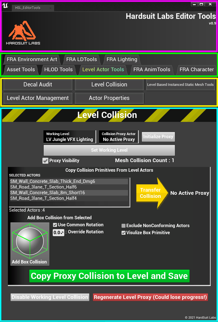Image resolution: width=218 pixels, height=322 pixels.
Task: Click the Mesh Collision Count : 1 text
Action: [145, 161]
